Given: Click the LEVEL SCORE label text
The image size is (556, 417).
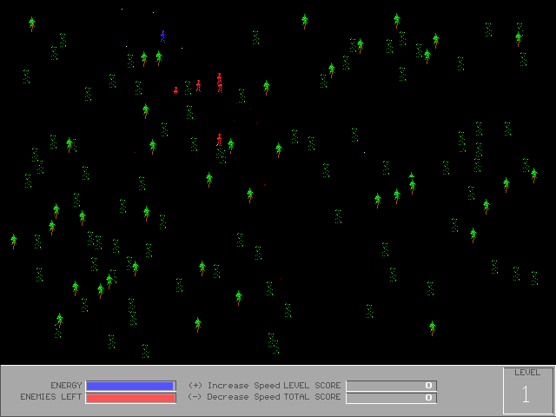Looking at the screenshot, I should point(312,386).
